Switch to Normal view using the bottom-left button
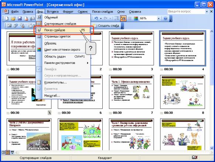Screen dimensions: 215x162 [3, 152]
